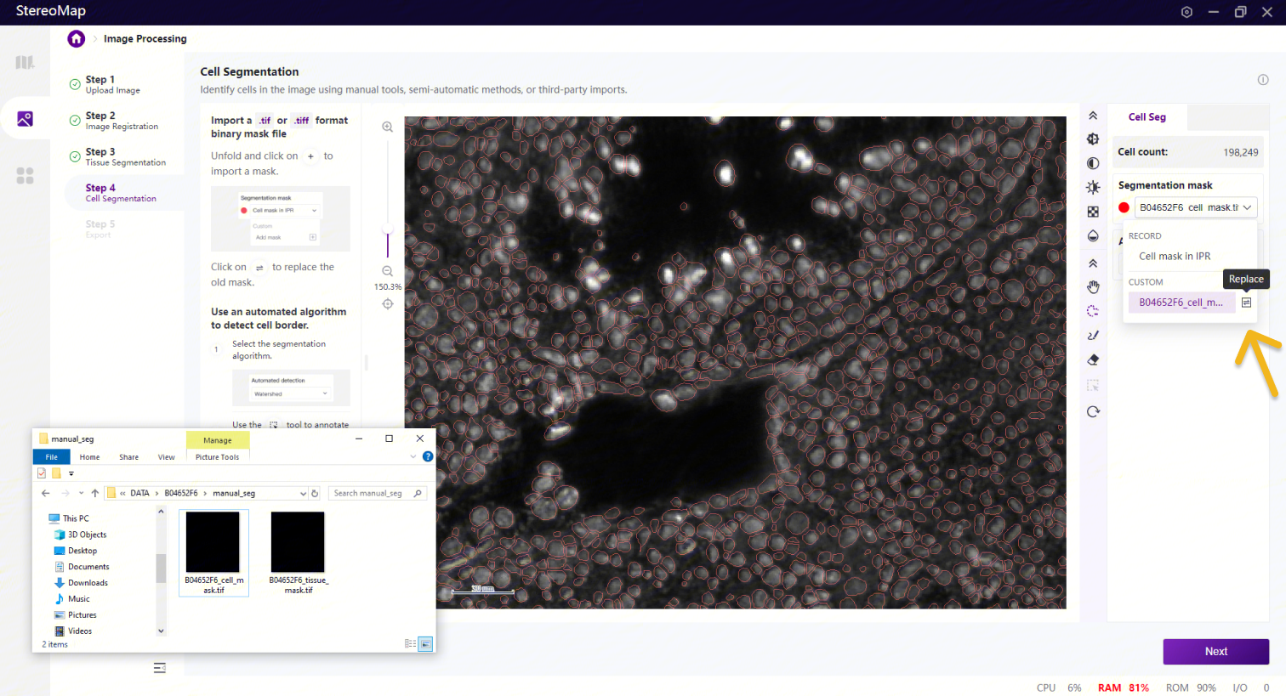Open the contrast adjustment tool
Screen dimensions: 1286x696
coord(1093,163)
